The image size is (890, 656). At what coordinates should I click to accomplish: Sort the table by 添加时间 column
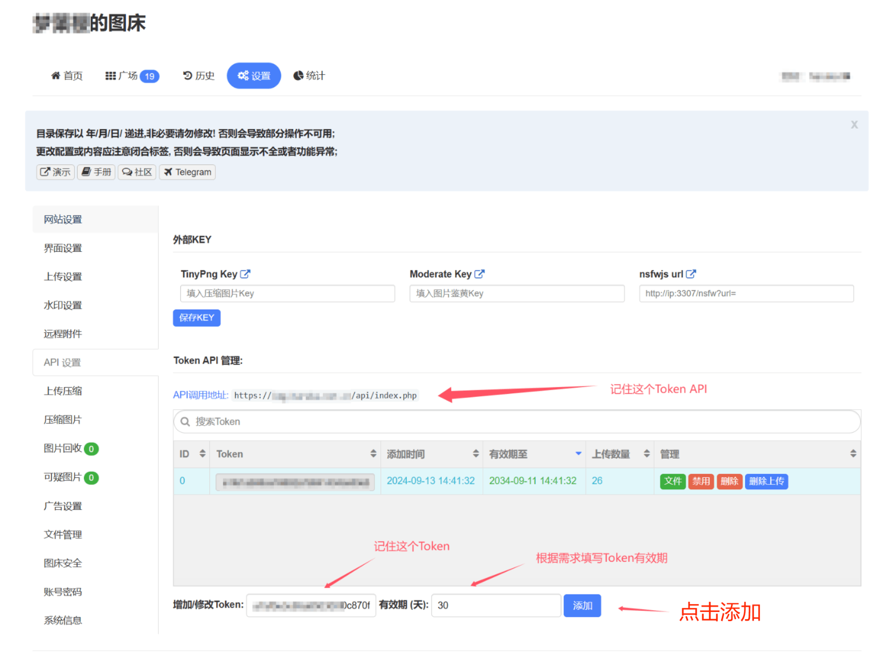[x=432, y=454]
